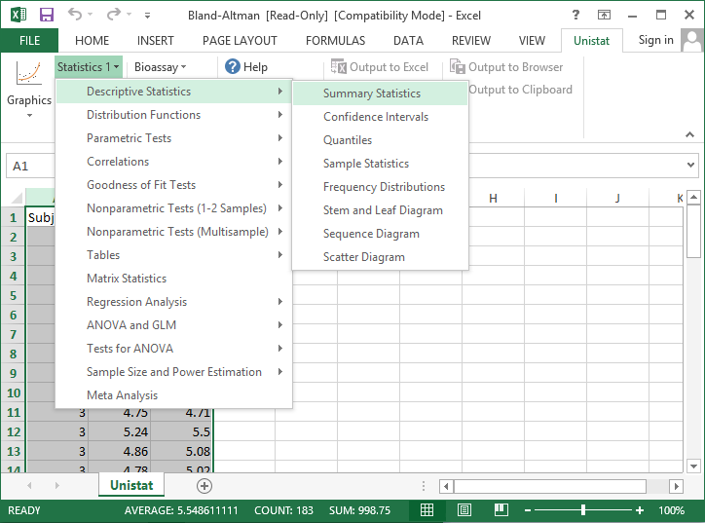This screenshot has height=523, width=705.
Task: Open the Unistat Graphics menu
Action: [x=29, y=90]
